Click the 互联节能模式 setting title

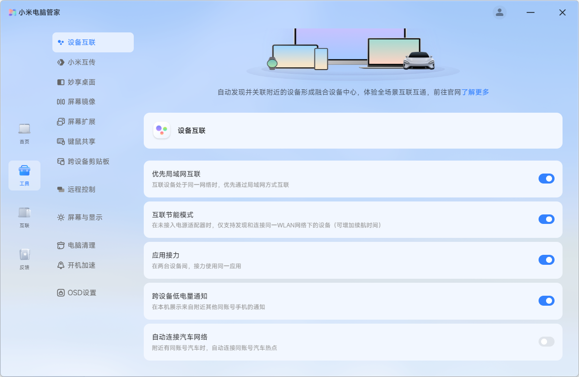click(x=173, y=215)
